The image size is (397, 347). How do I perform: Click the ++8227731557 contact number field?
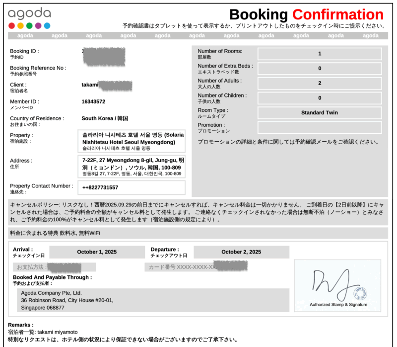(x=132, y=188)
